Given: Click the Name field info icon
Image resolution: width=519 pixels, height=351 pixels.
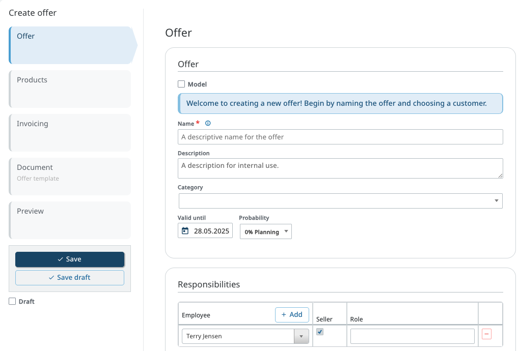Looking at the screenshot, I should point(208,123).
